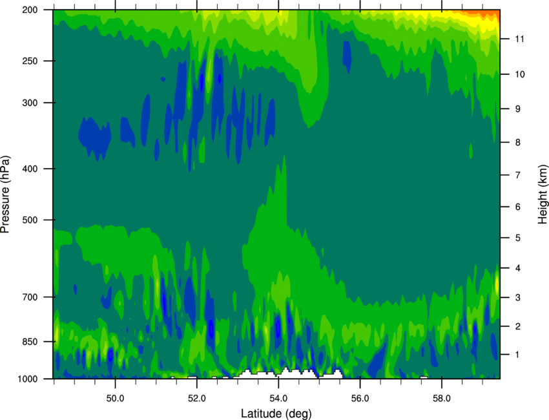Select the 9 km height label
This screenshot has width=549, height=420.
click(518, 109)
